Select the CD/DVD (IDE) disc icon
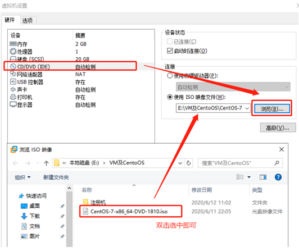 pos(13,66)
